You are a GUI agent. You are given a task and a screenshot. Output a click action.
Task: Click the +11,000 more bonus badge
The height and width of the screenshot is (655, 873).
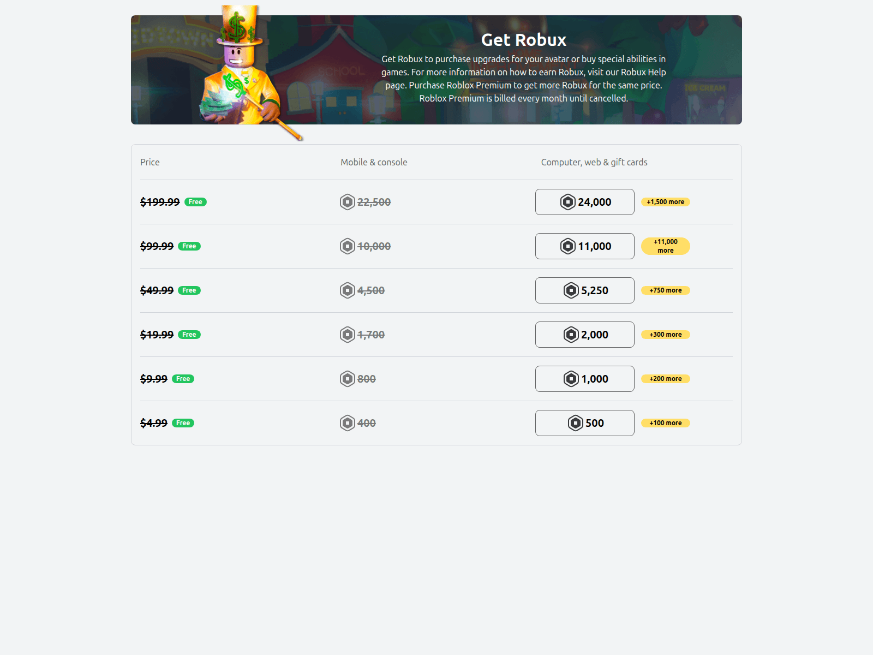(665, 246)
